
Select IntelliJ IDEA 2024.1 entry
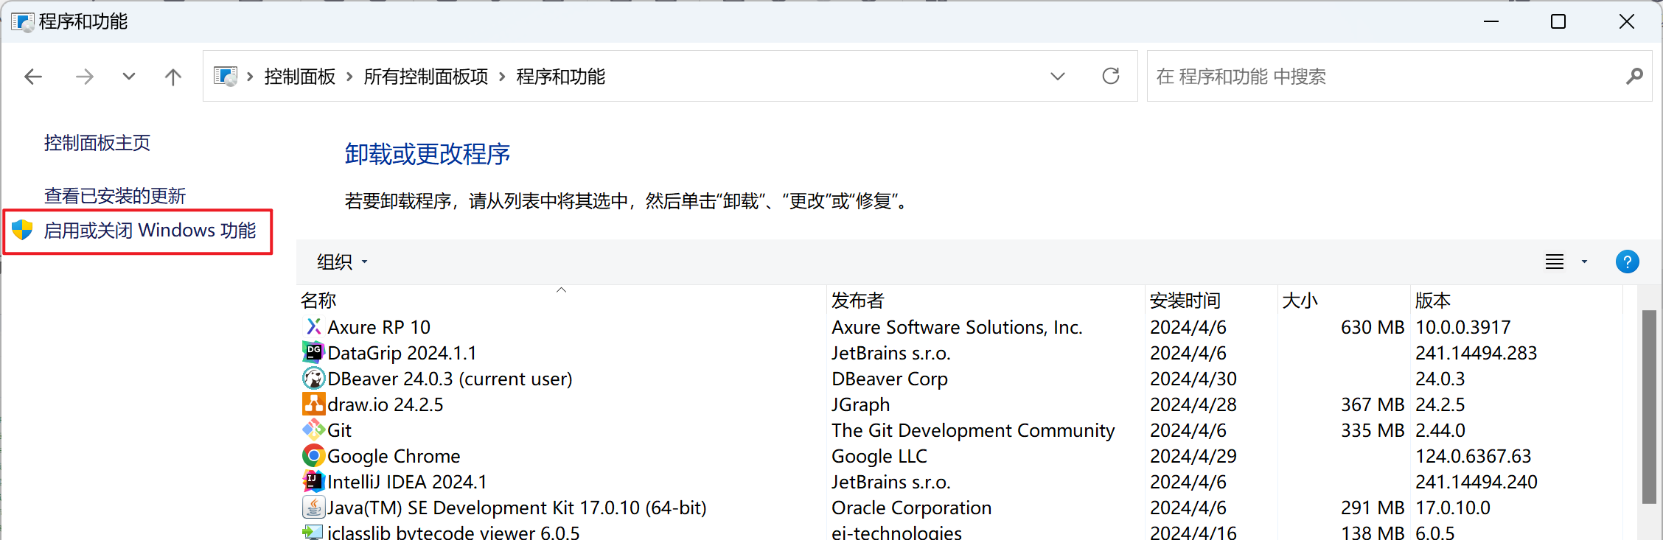407,482
